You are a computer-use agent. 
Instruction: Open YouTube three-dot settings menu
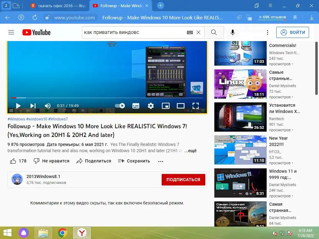click(268, 32)
